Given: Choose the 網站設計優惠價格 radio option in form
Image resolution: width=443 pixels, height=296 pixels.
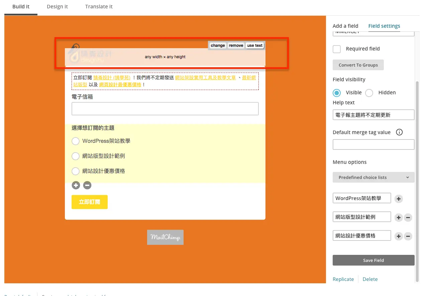Looking at the screenshot, I should [76, 171].
